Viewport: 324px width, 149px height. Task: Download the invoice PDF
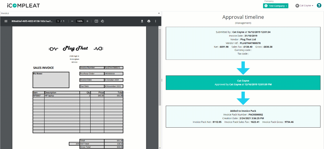(142, 21)
